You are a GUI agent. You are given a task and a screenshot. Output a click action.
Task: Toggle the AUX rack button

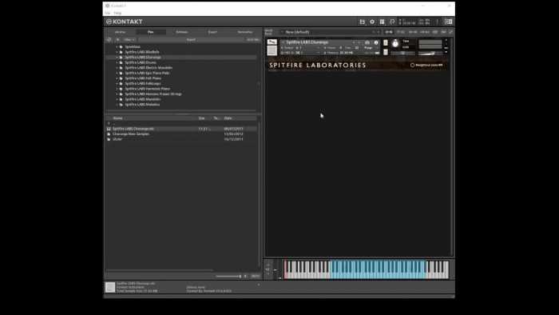pyautogui.click(x=443, y=32)
